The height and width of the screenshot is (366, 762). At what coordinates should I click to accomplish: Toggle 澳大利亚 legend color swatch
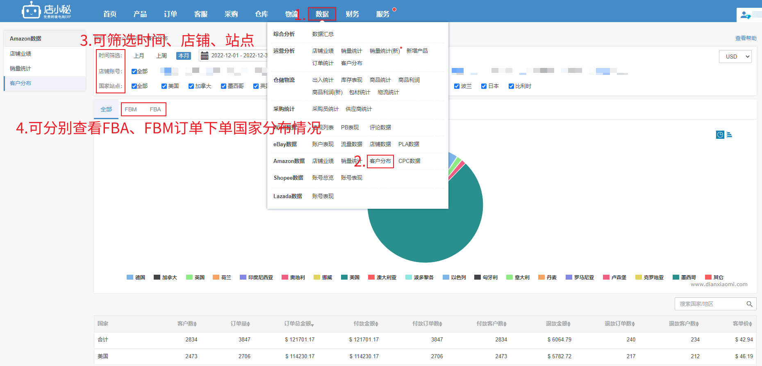point(371,277)
